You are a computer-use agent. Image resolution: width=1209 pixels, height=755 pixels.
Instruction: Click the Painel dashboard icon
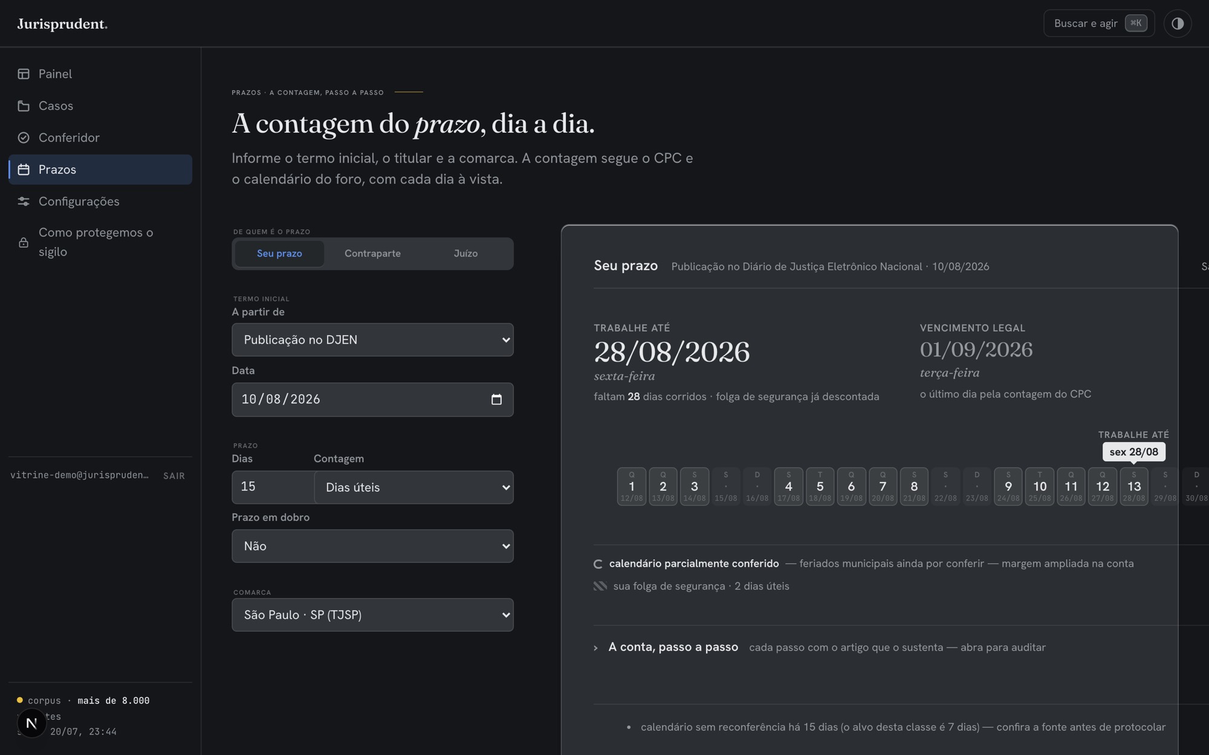[x=24, y=74]
